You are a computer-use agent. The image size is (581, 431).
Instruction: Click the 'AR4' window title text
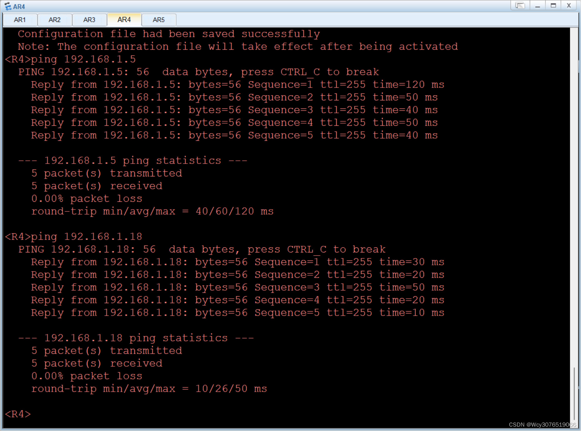[x=19, y=7]
